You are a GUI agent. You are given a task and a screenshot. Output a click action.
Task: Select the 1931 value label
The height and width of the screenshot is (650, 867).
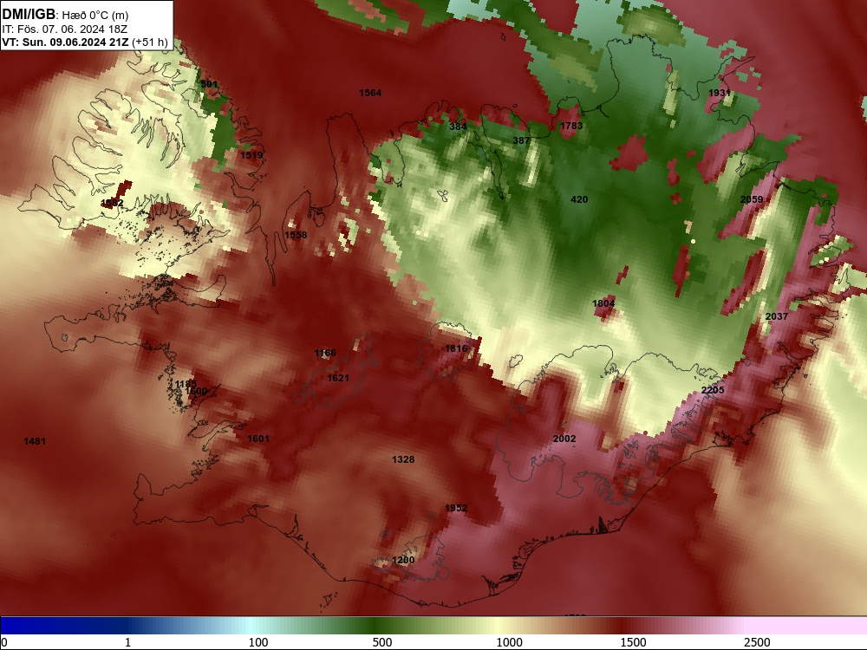coord(720,93)
